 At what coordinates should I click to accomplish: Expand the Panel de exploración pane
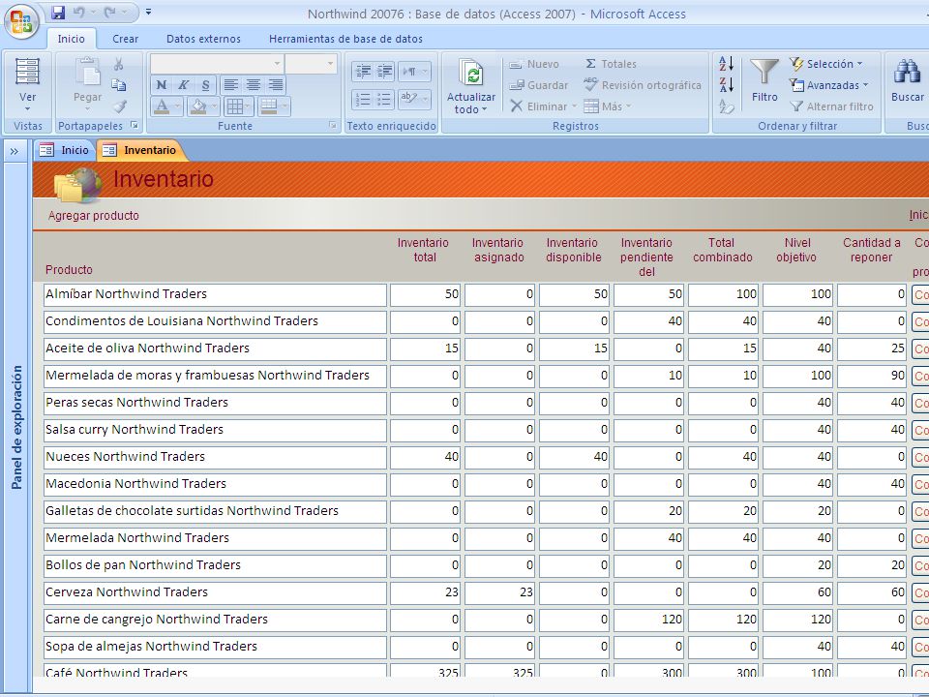pyautogui.click(x=15, y=151)
